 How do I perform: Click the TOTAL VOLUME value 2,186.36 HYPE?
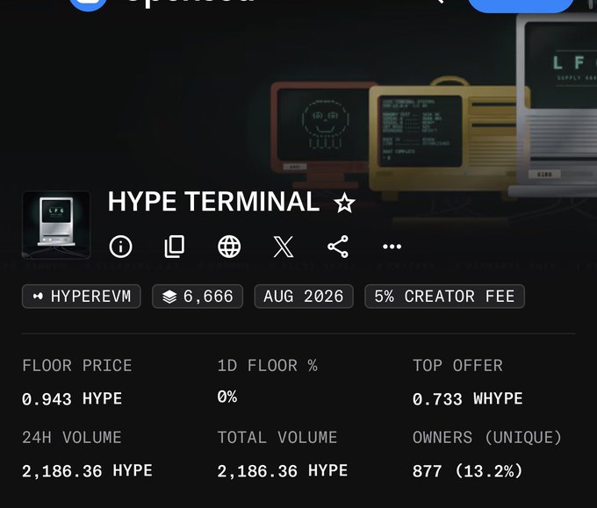[283, 471]
